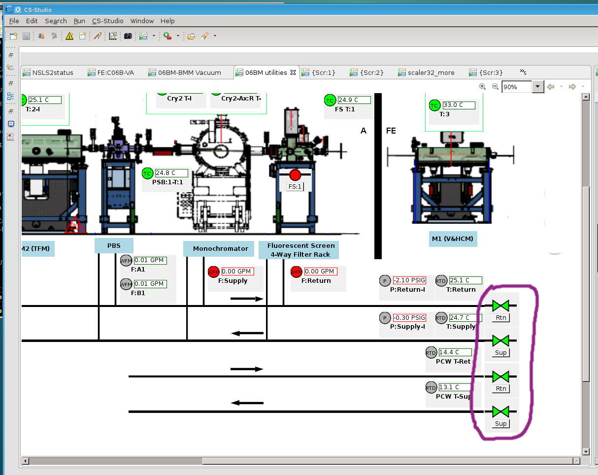The image size is (598, 475).
Task: Expand the forward navigation history dropdown
Action: point(583,87)
